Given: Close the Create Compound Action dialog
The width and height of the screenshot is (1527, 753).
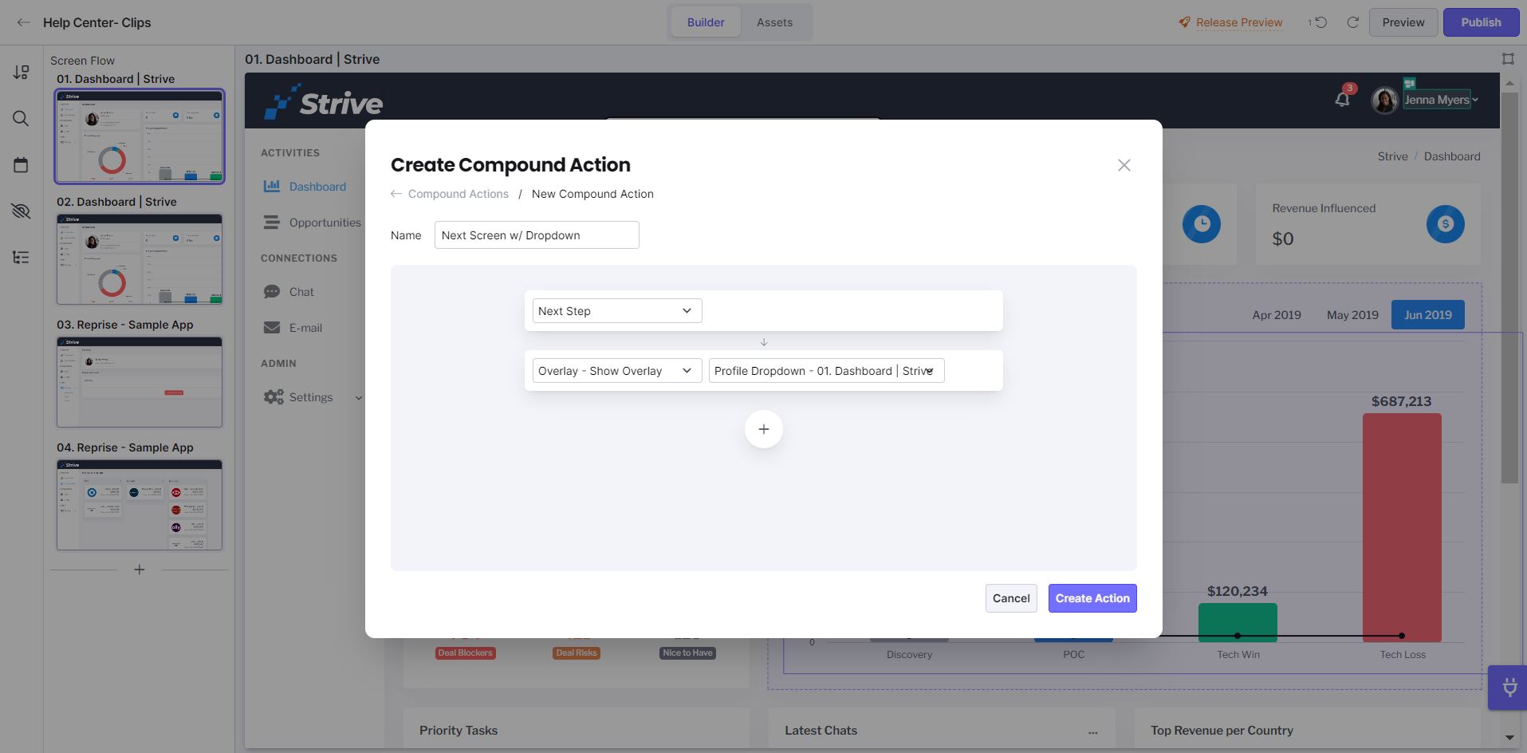Looking at the screenshot, I should 1124,165.
